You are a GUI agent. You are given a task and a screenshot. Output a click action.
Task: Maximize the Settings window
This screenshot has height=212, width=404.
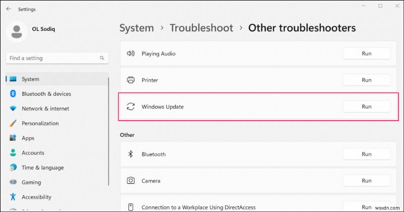[380, 6]
